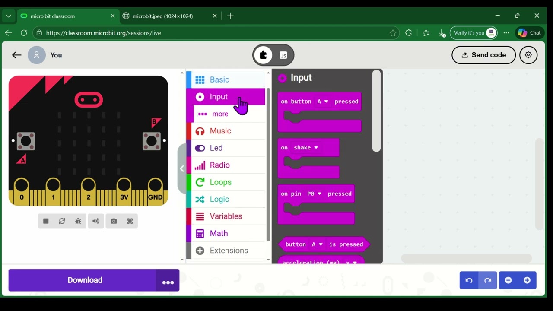Open browser downloads icon
This screenshot has width=553, height=311.
(442, 33)
